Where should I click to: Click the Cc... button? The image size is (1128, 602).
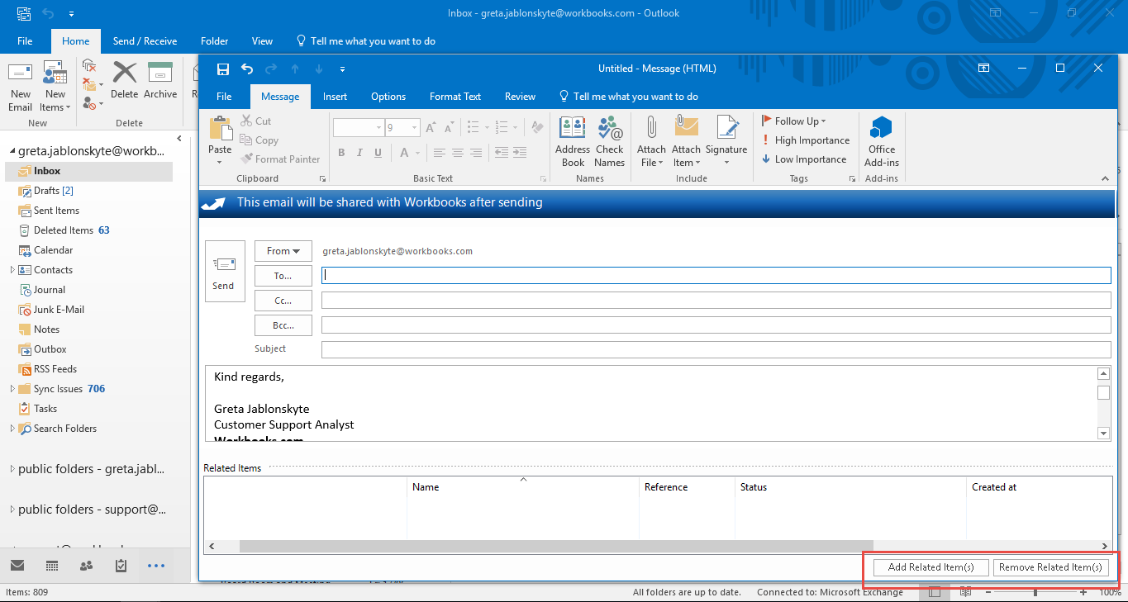[283, 301]
